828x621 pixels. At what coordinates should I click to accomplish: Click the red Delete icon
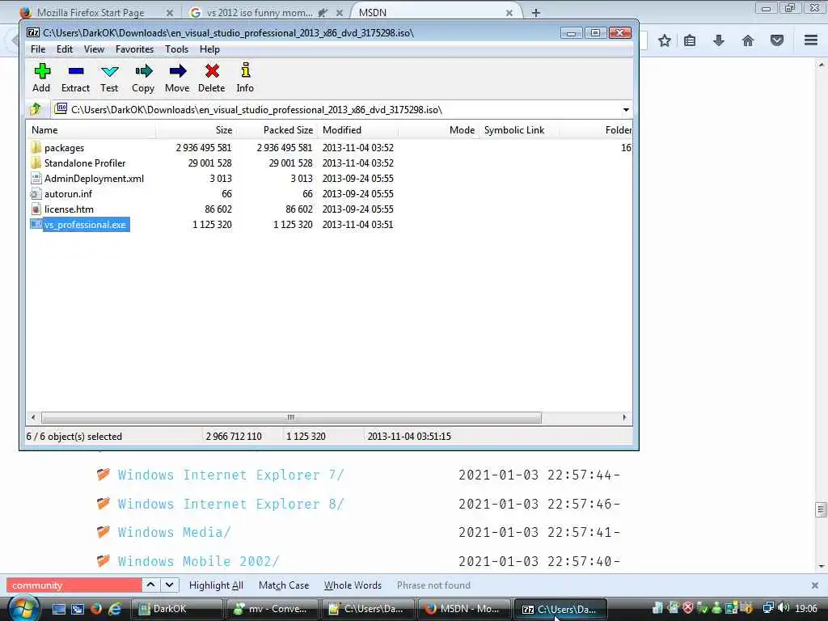212,71
